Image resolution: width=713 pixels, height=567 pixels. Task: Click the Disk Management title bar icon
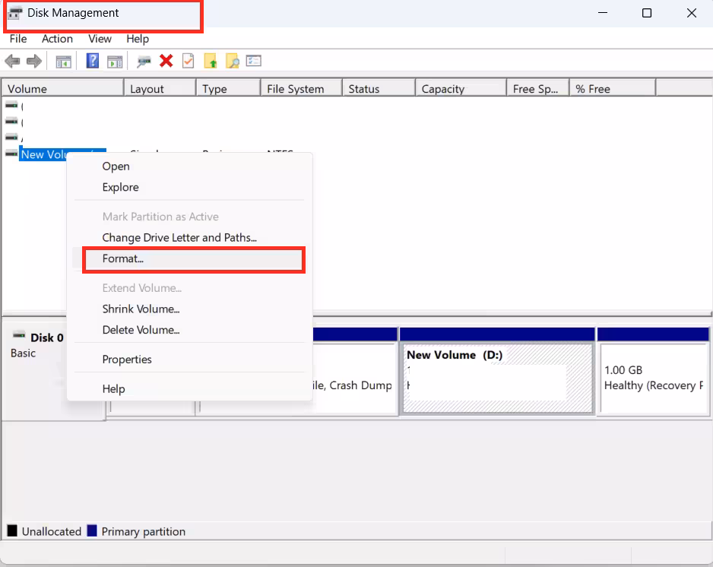[15, 13]
